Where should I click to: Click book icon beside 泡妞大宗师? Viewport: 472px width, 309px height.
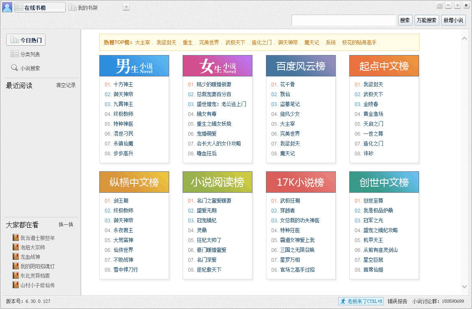coord(16,247)
